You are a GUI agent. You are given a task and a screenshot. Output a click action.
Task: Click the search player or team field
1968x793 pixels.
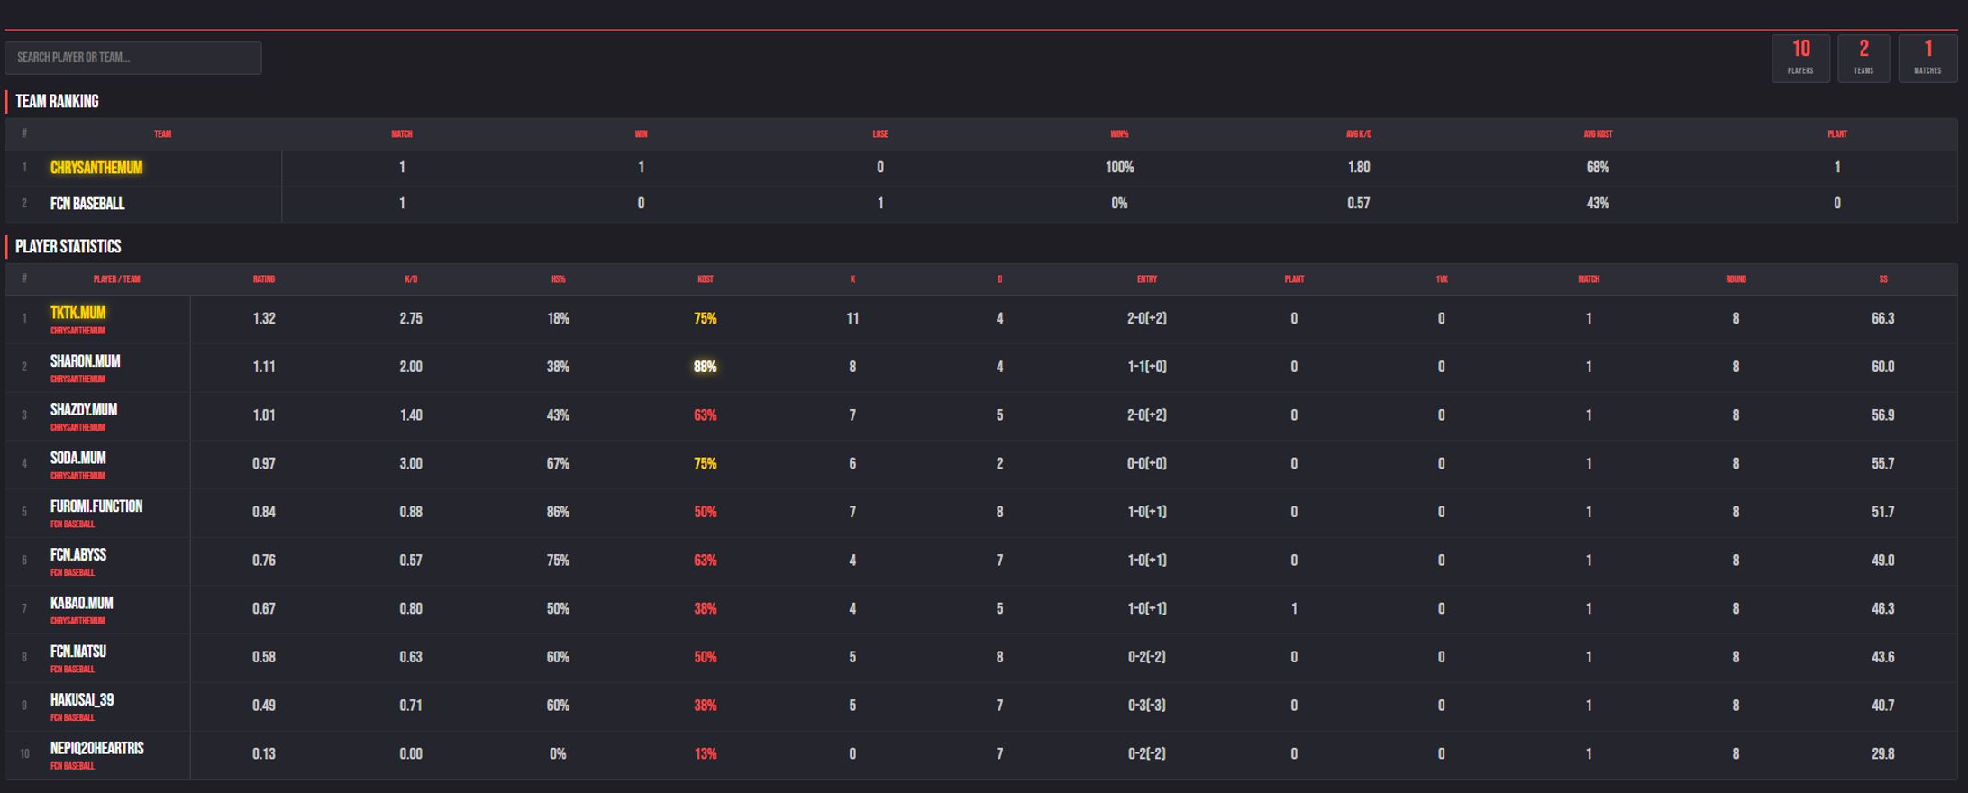coord(133,57)
